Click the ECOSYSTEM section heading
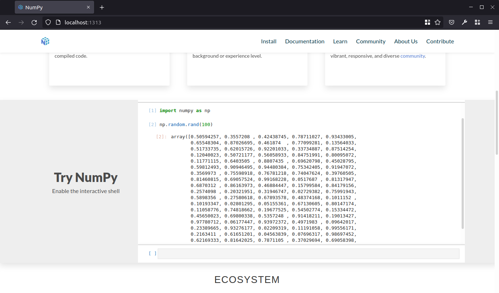Viewport: 499px width, 293px height. pos(247,280)
